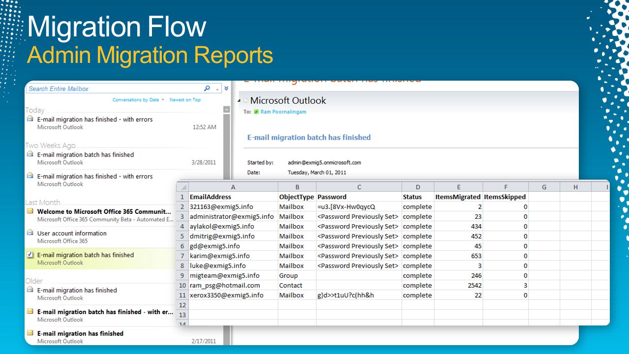Click the ItemsSkipped header cell
Screen dimensions: 629x354
click(x=506, y=197)
